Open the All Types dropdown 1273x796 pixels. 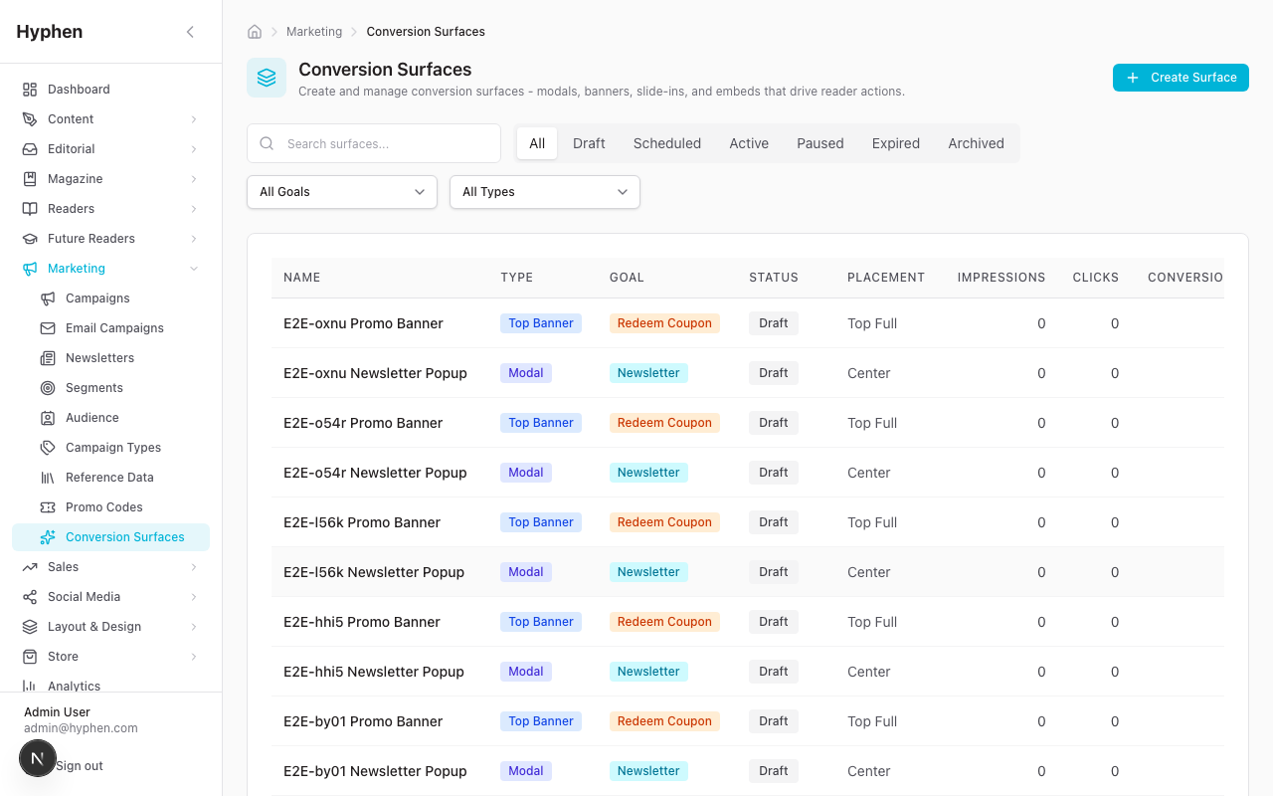544,192
